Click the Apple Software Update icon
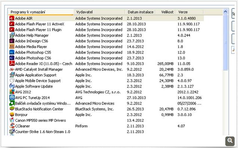 (x=12, y=86)
